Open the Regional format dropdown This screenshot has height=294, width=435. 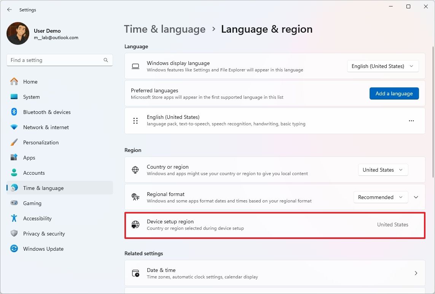click(380, 197)
